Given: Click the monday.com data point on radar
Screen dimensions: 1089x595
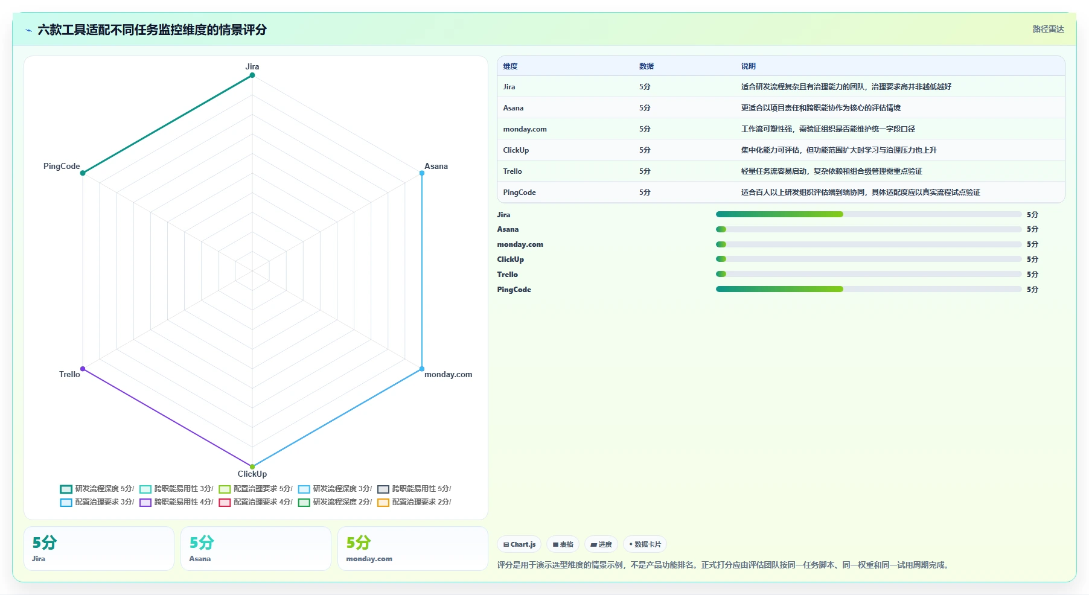Looking at the screenshot, I should [x=422, y=369].
